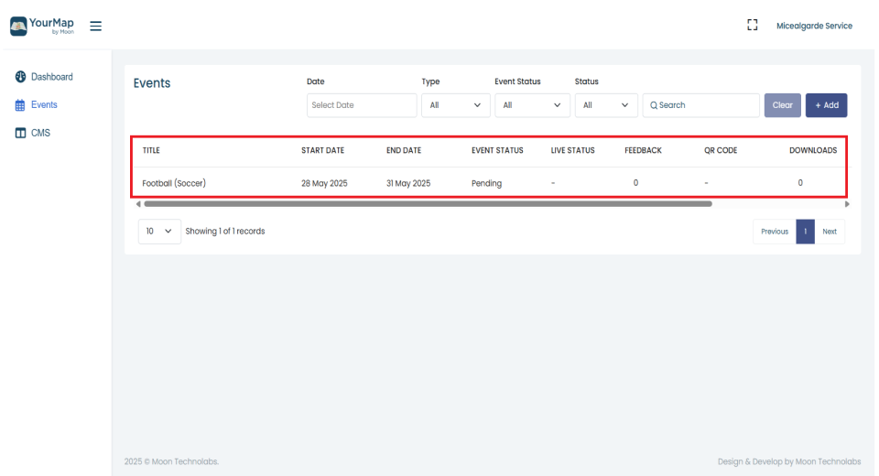Focus the Select Date input field
The height and width of the screenshot is (476, 879).
coord(362,105)
